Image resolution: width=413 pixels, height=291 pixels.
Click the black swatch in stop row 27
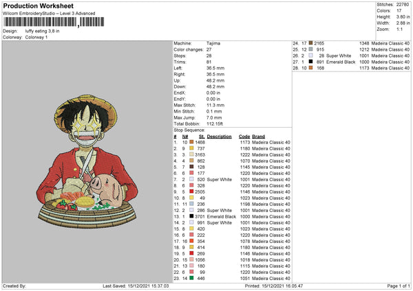(311, 62)
